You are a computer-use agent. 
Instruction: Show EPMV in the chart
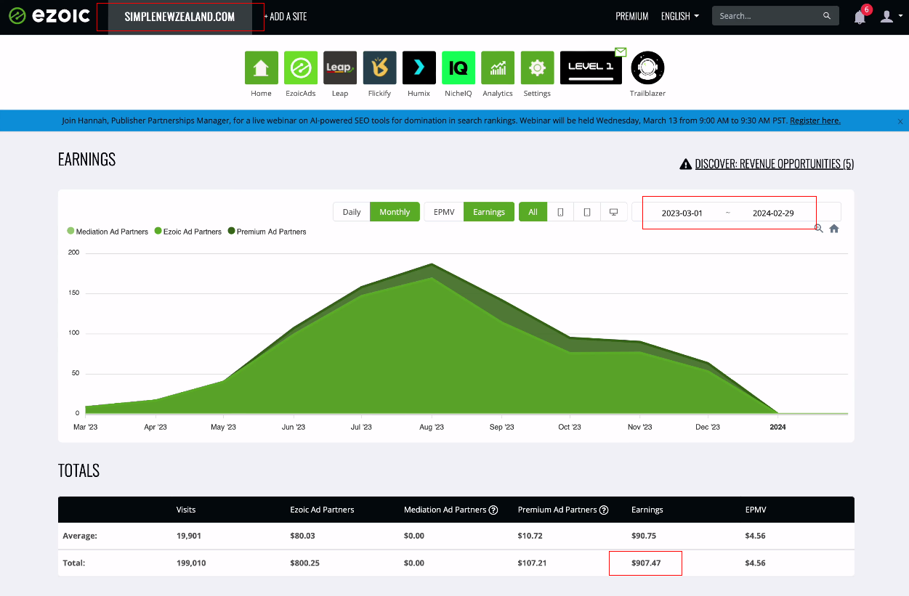444,212
